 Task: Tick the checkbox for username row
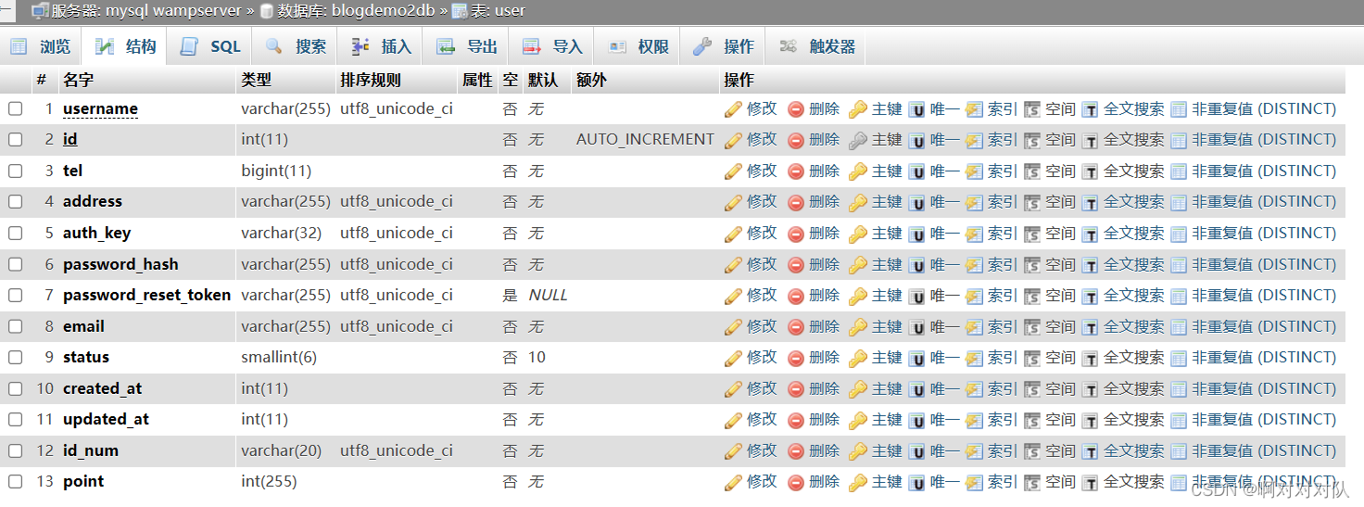[x=16, y=108]
